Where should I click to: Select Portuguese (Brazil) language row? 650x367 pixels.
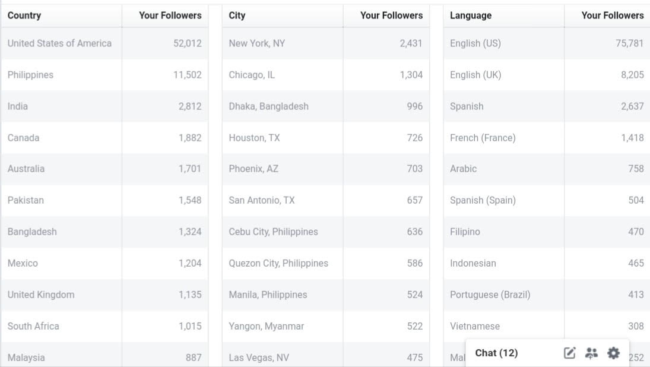click(490, 295)
